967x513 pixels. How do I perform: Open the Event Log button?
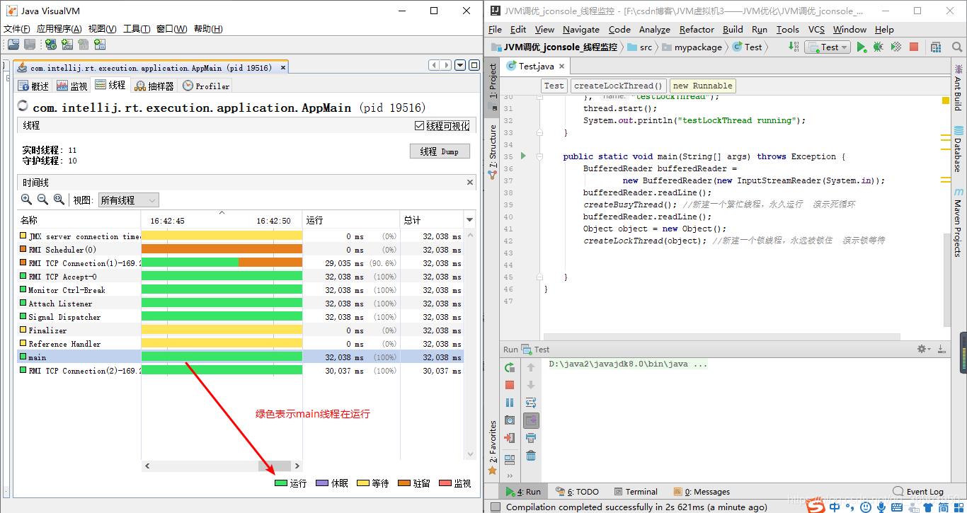[918, 492]
